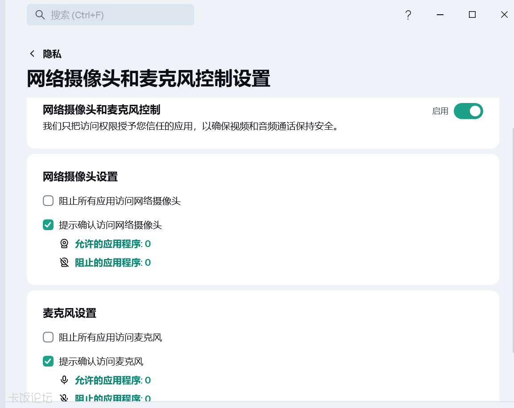Open 允许的应用程序 link under 麦克风设置
This screenshot has height=408, width=514.
pos(113,380)
